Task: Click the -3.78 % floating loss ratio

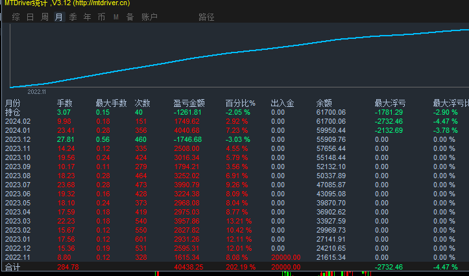Action: point(446,130)
